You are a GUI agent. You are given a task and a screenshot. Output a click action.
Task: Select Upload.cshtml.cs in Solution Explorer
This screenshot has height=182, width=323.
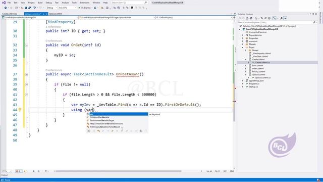tap(262, 78)
